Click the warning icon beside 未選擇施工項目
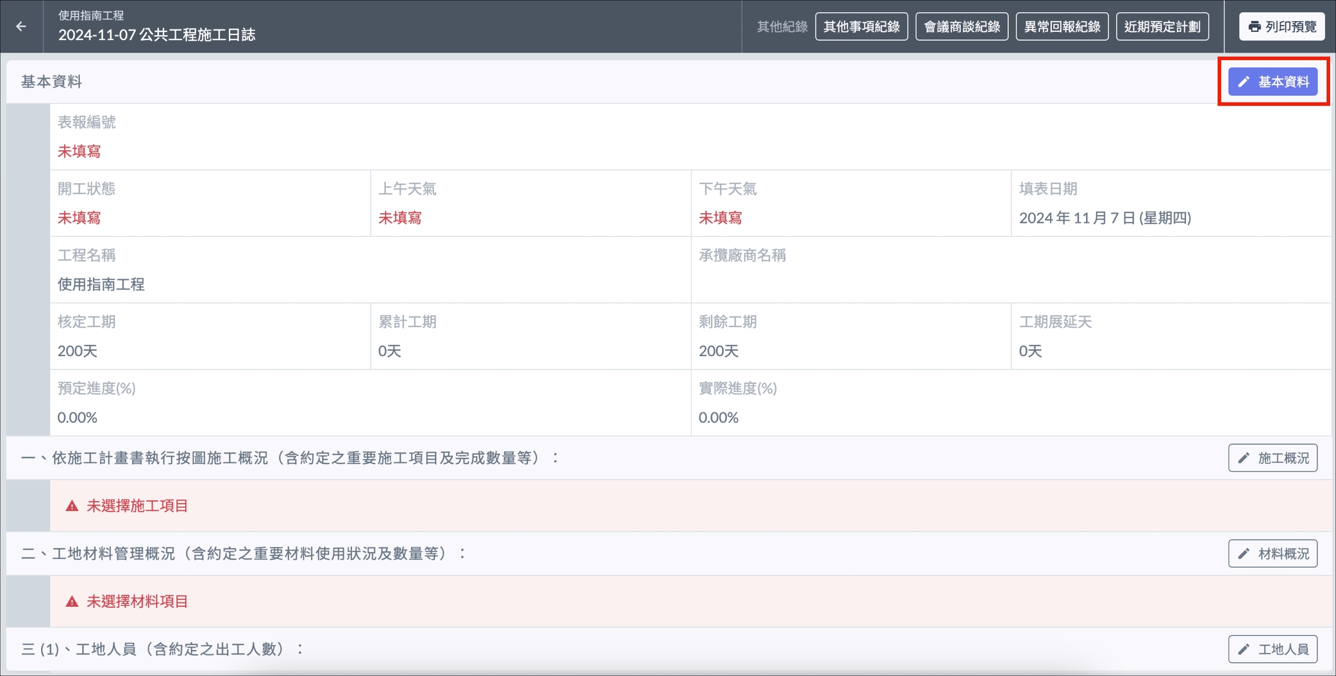 click(x=72, y=506)
